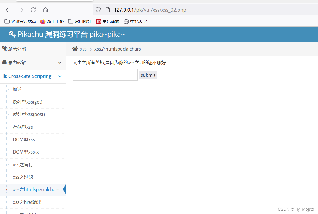Open the 存储型xss menu entry
The width and height of the screenshot is (318, 214).
[23, 127]
